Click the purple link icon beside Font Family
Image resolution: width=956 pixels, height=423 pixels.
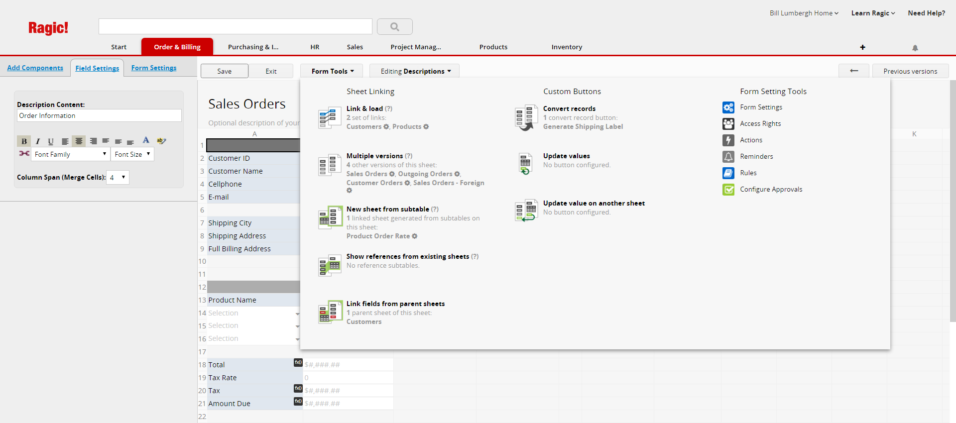click(24, 154)
